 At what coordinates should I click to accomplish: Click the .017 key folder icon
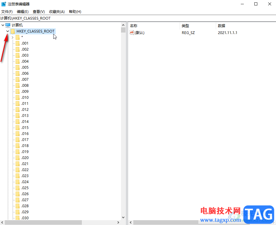click(x=17, y=140)
